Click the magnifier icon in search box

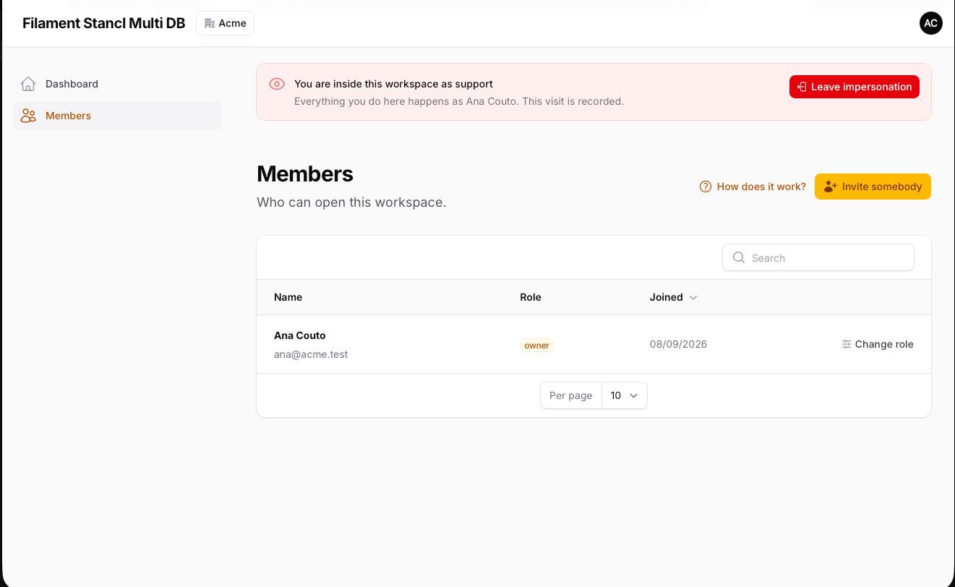(x=739, y=257)
